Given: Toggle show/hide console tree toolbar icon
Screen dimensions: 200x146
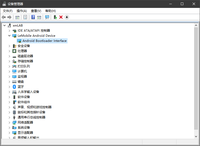Looking at the screenshot, I should [17, 17].
